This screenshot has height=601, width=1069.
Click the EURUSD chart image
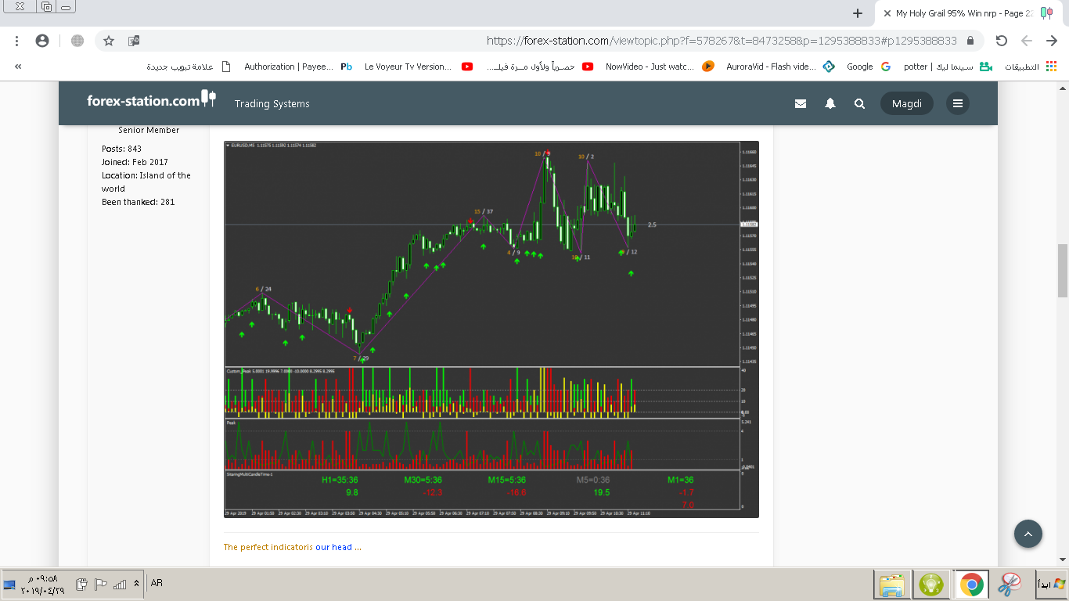[491, 329]
